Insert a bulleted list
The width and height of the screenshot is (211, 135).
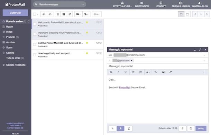[x=133, y=72]
